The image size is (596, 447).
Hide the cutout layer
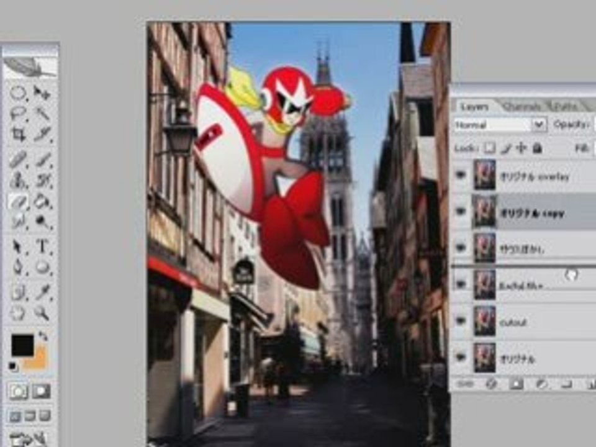461,321
